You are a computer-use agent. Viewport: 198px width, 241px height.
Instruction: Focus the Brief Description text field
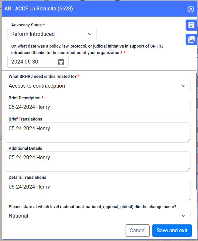click(x=98, y=107)
